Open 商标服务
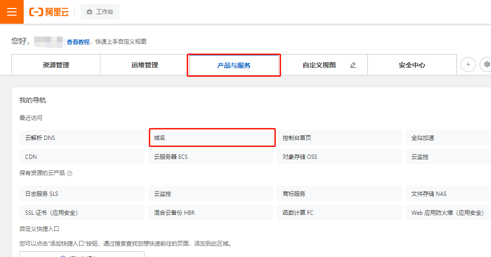 pyautogui.click(x=339, y=193)
